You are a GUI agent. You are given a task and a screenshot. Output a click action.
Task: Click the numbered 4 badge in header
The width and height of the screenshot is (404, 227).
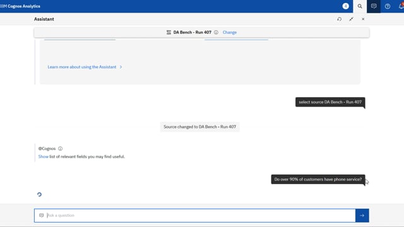[x=346, y=6]
